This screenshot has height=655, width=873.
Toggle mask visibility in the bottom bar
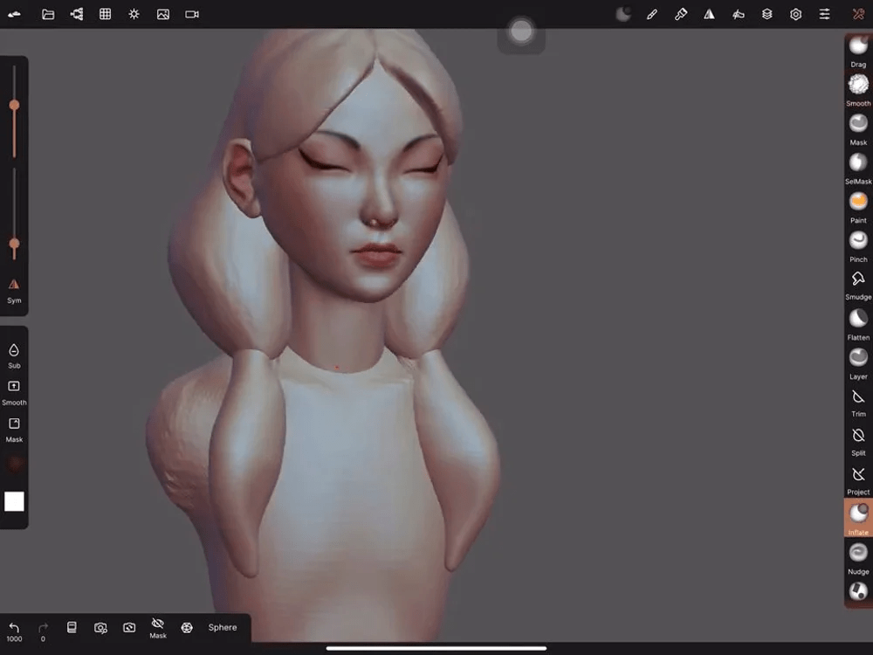tap(157, 627)
